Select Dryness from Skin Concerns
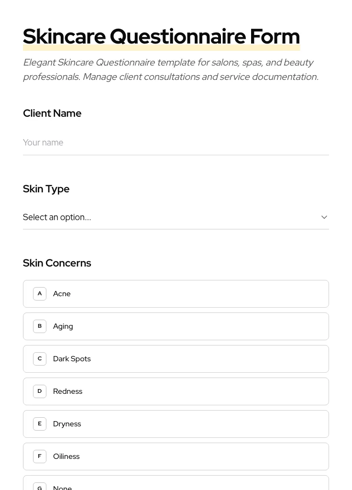The image size is (352, 490). click(176, 424)
